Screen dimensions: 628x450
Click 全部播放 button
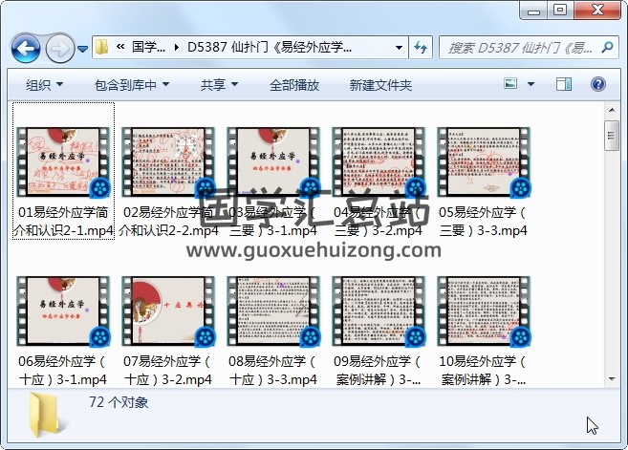(x=294, y=85)
